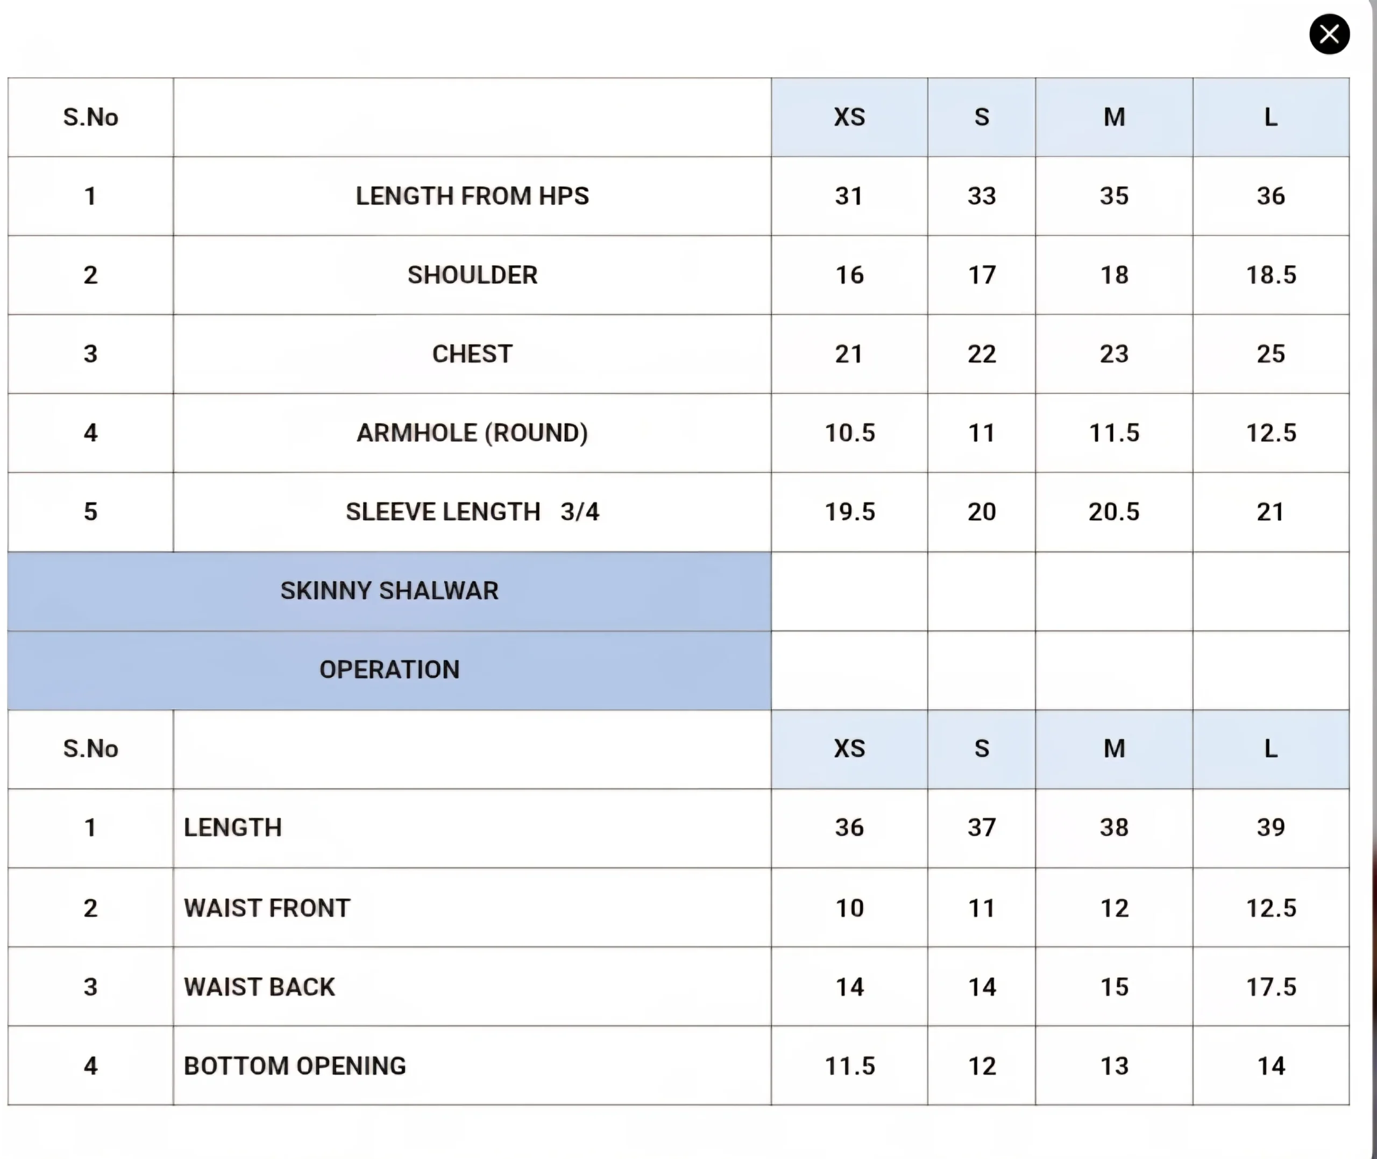Select the WAIST BACK row label
Viewport: 1377px width, 1159px height.
(x=259, y=987)
